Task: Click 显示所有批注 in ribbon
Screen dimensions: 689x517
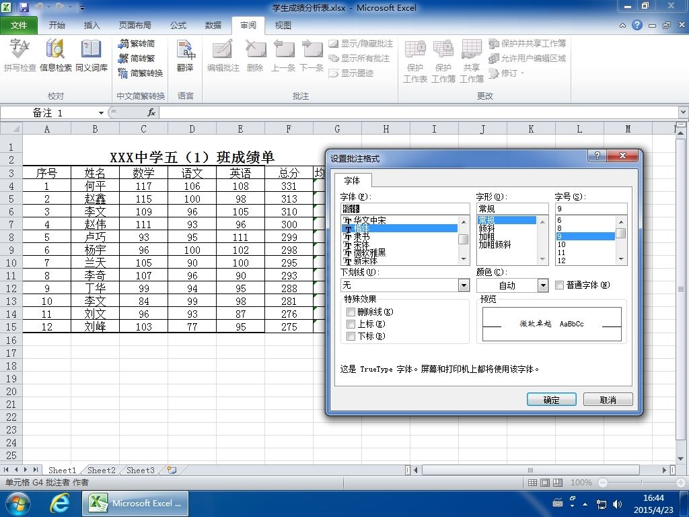Action: [359, 58]
